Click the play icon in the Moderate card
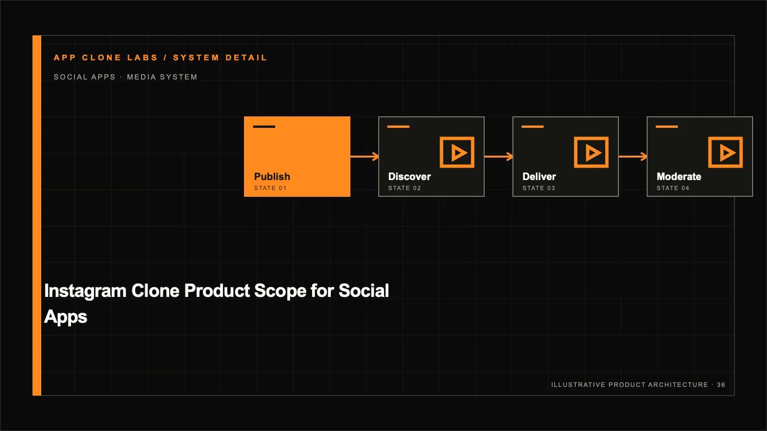 click(725, 152)
